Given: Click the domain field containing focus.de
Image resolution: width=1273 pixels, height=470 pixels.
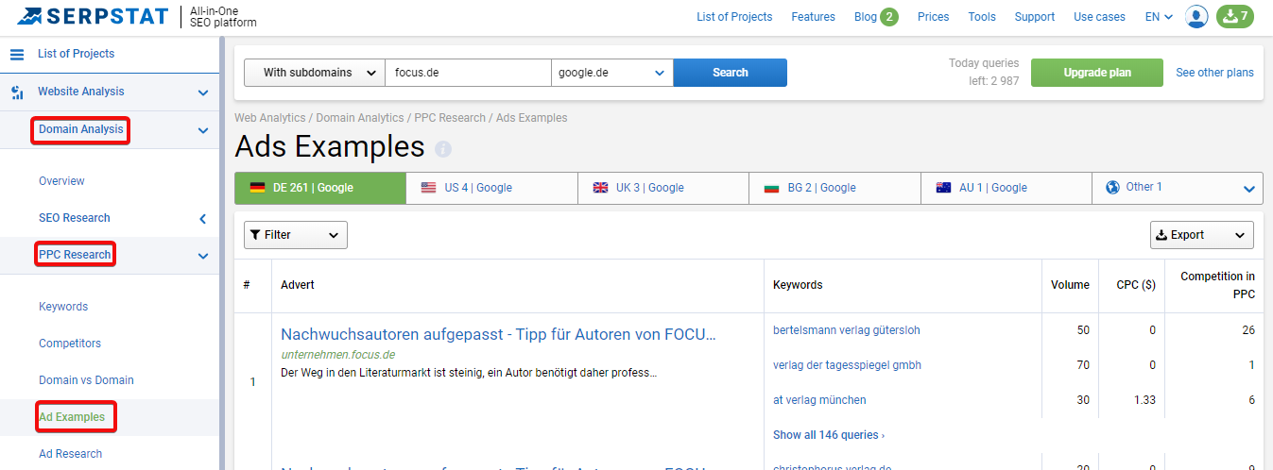Looking at the screenshot, I should click(x=468, y=73).
